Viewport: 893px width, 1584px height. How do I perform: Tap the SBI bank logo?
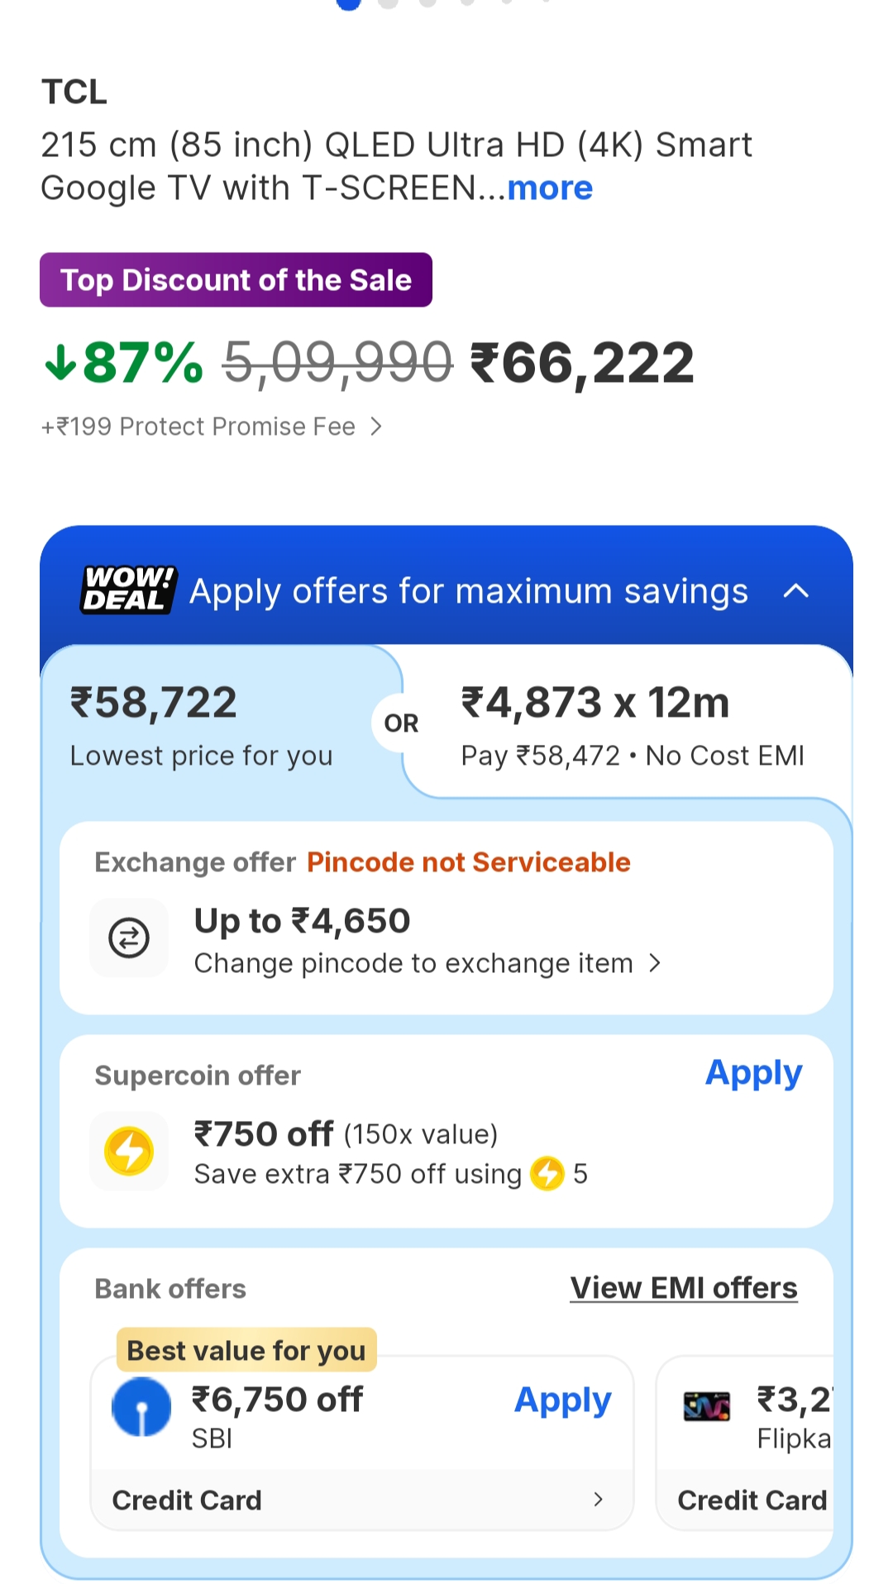coord(141,1406)
